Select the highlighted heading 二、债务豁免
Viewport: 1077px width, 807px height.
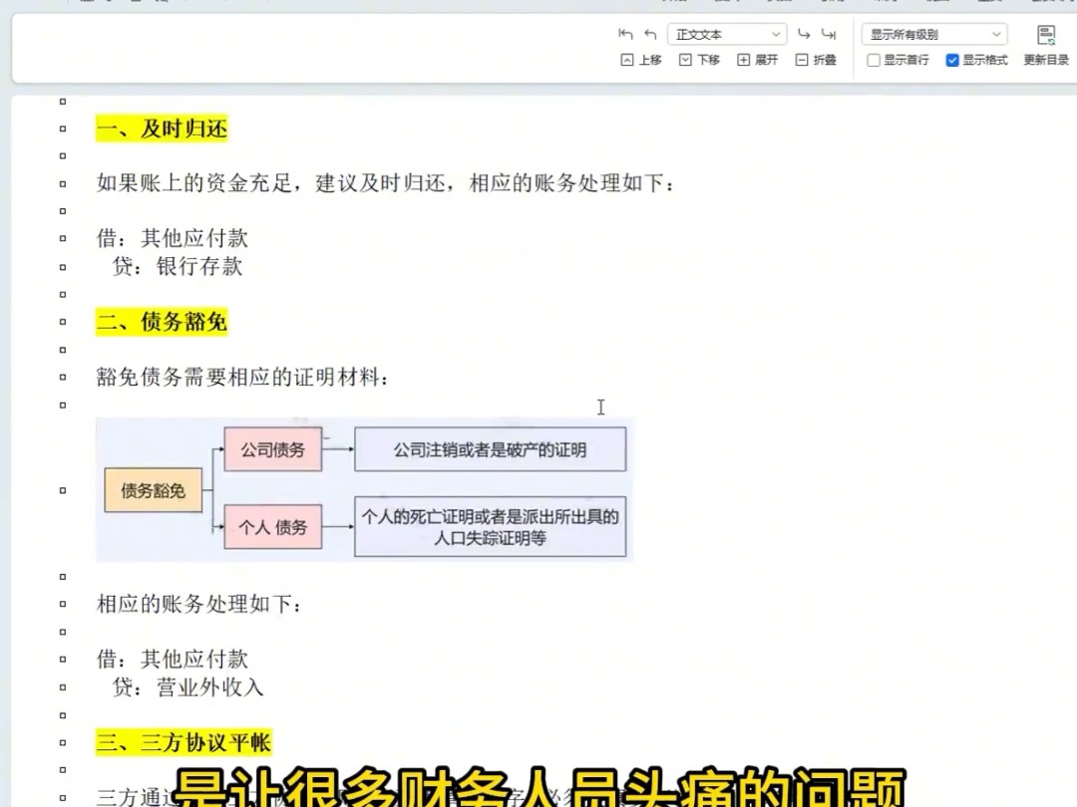click(162, 322)
